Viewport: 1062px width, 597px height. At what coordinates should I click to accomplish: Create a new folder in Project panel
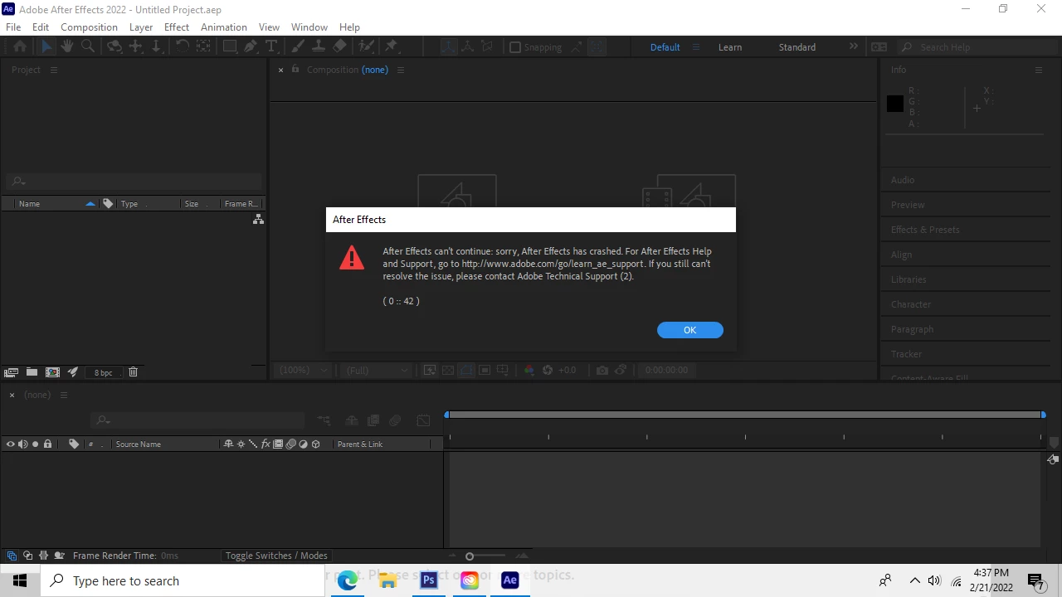(32, 372)
